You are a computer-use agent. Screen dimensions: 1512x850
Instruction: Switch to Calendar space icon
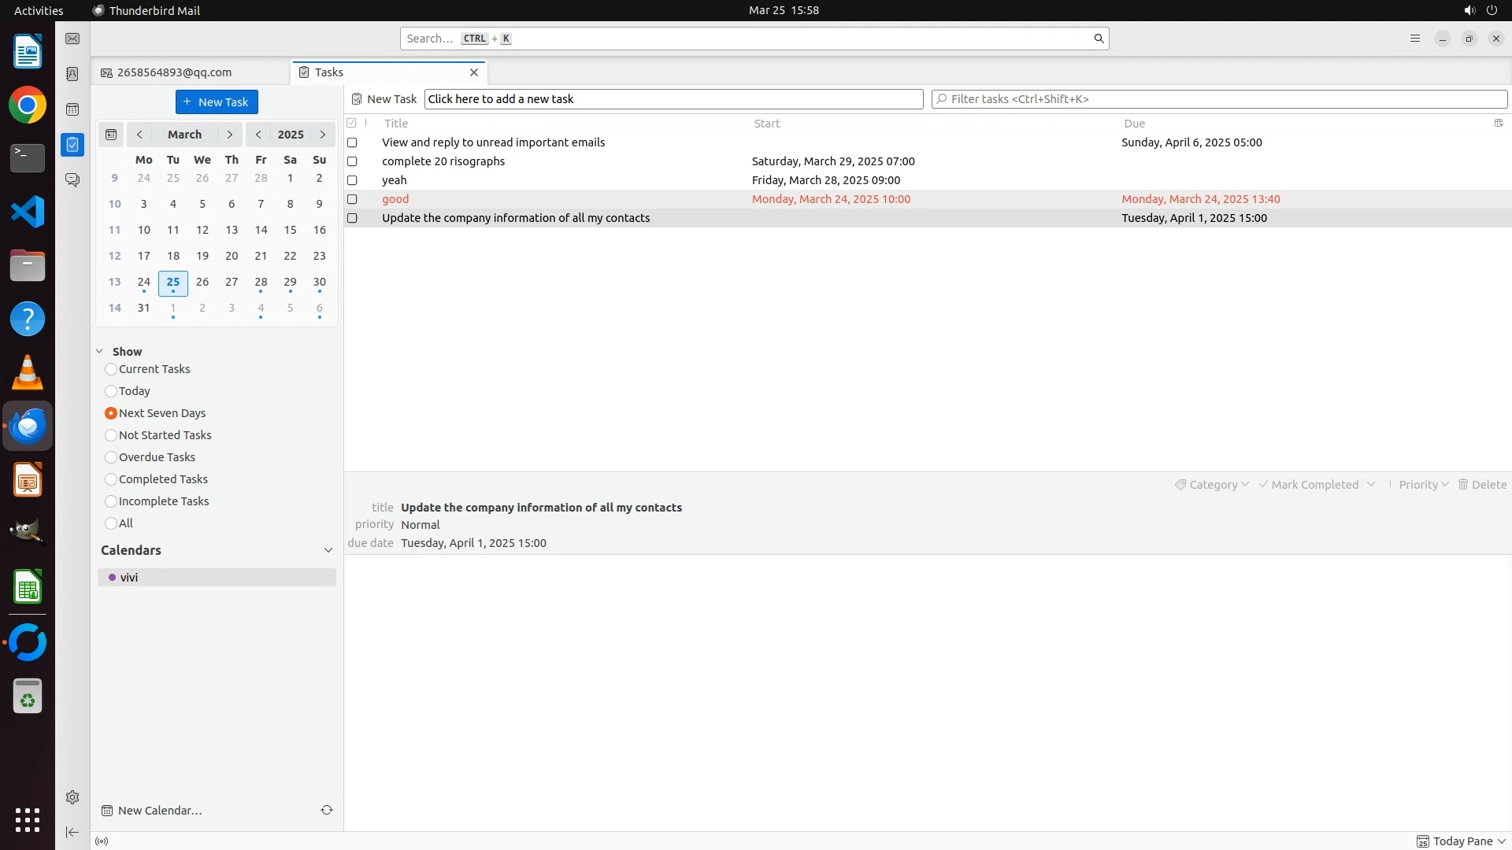[x=72, y=109]
